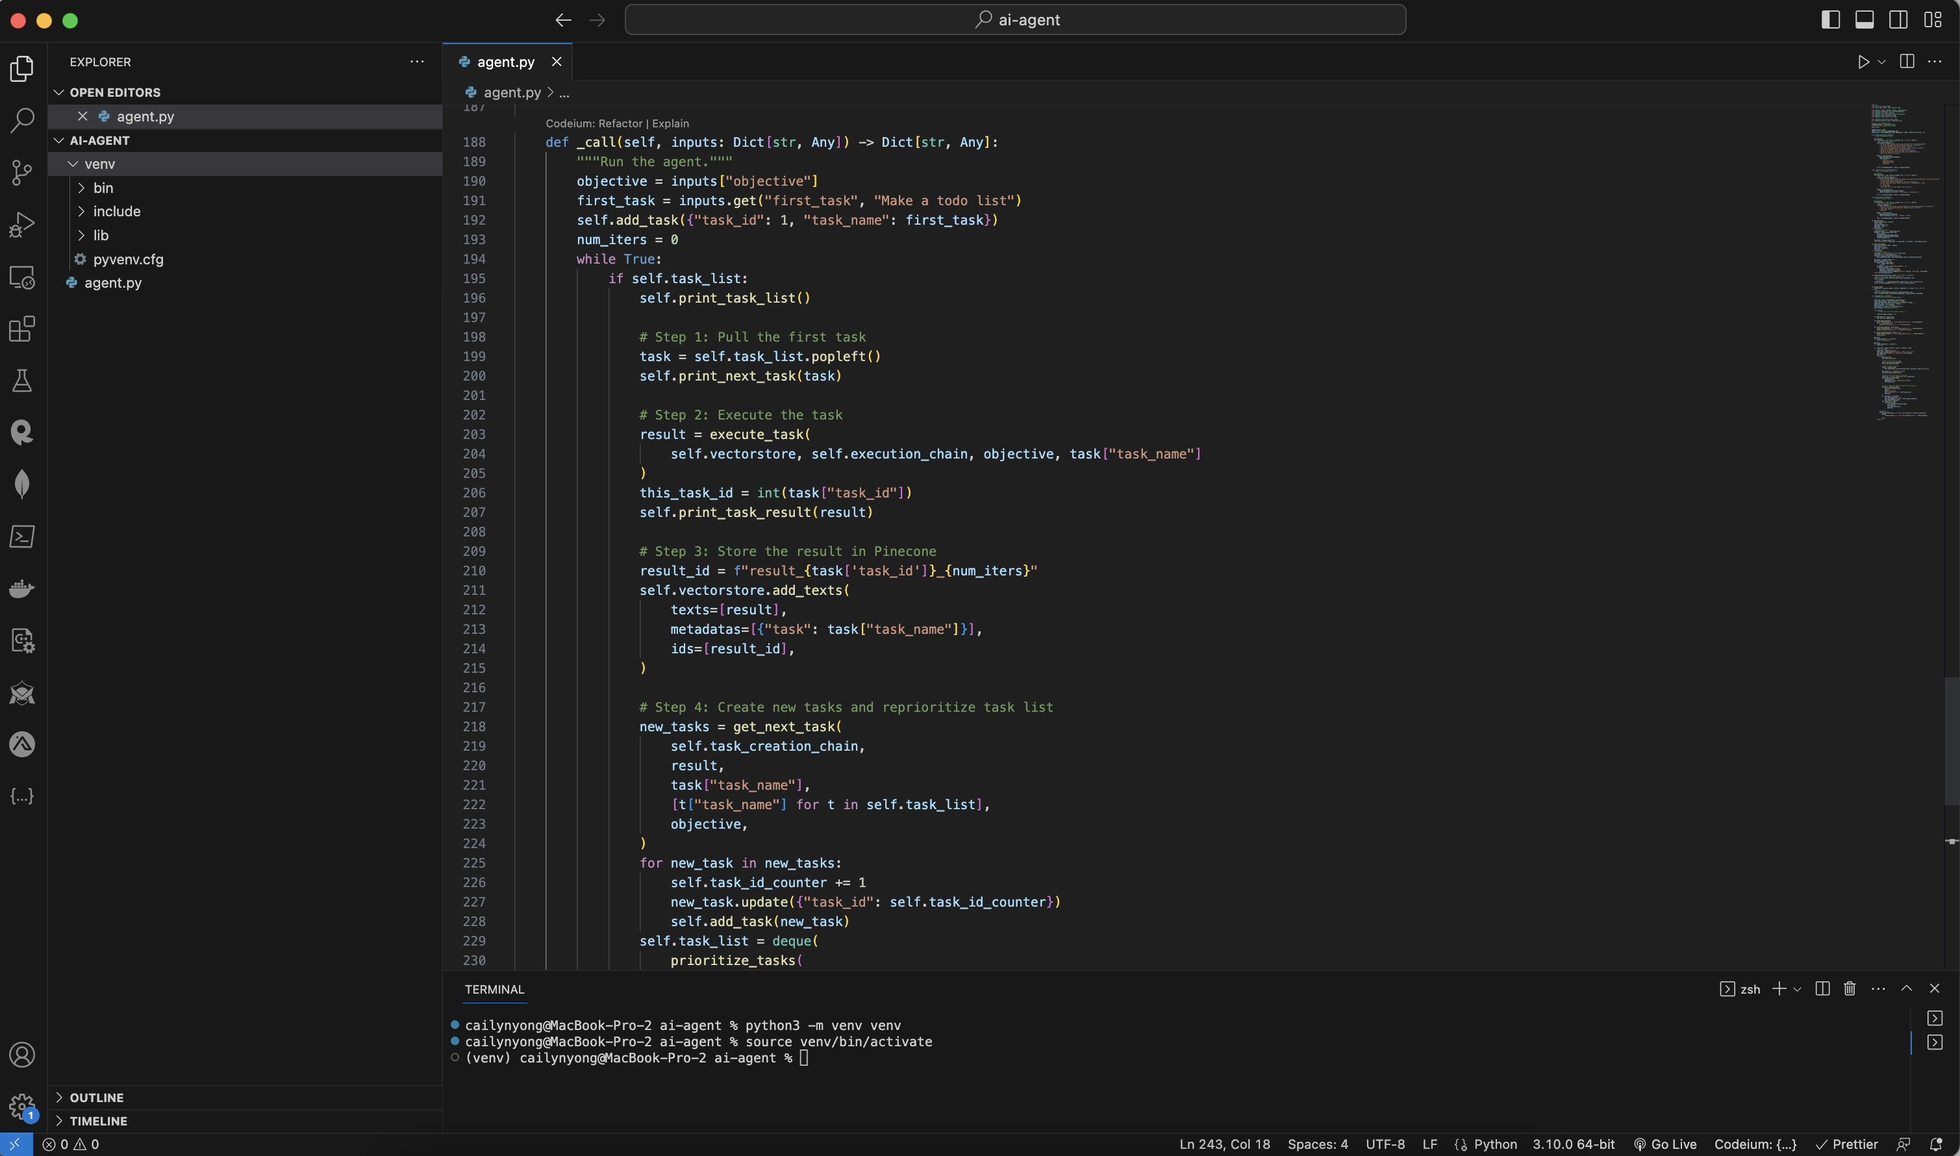Viewport: 1960px width, 1156px height.
Task: Open the Codeium braces view in activity bar
Action: pos(22,796)
